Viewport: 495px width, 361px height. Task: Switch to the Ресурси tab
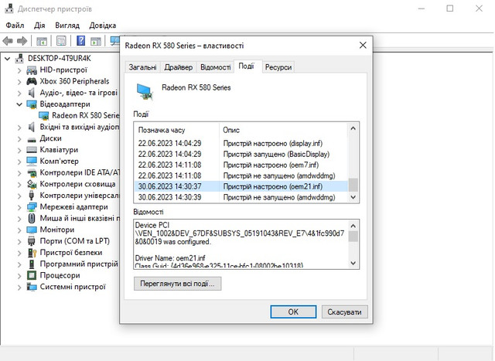pyautogui.click(x=278, y=67)
